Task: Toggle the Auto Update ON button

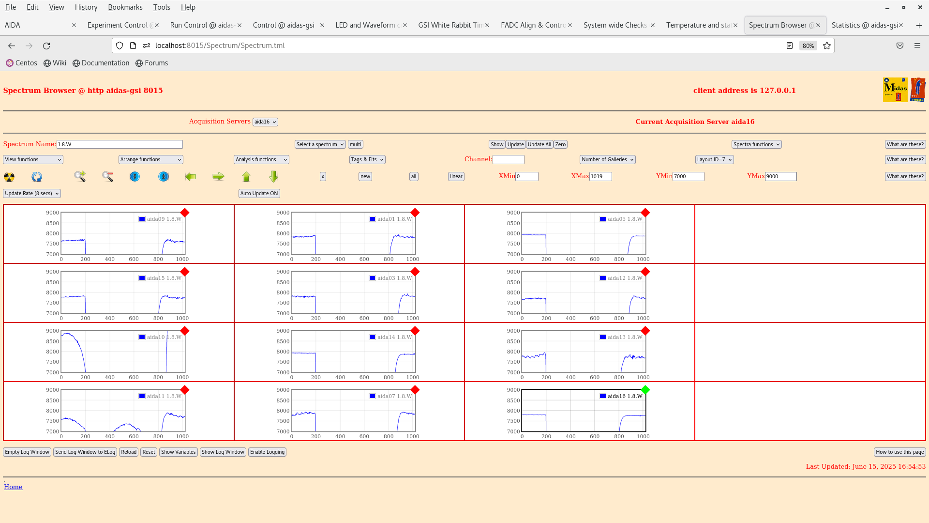Action: (259, 193)
